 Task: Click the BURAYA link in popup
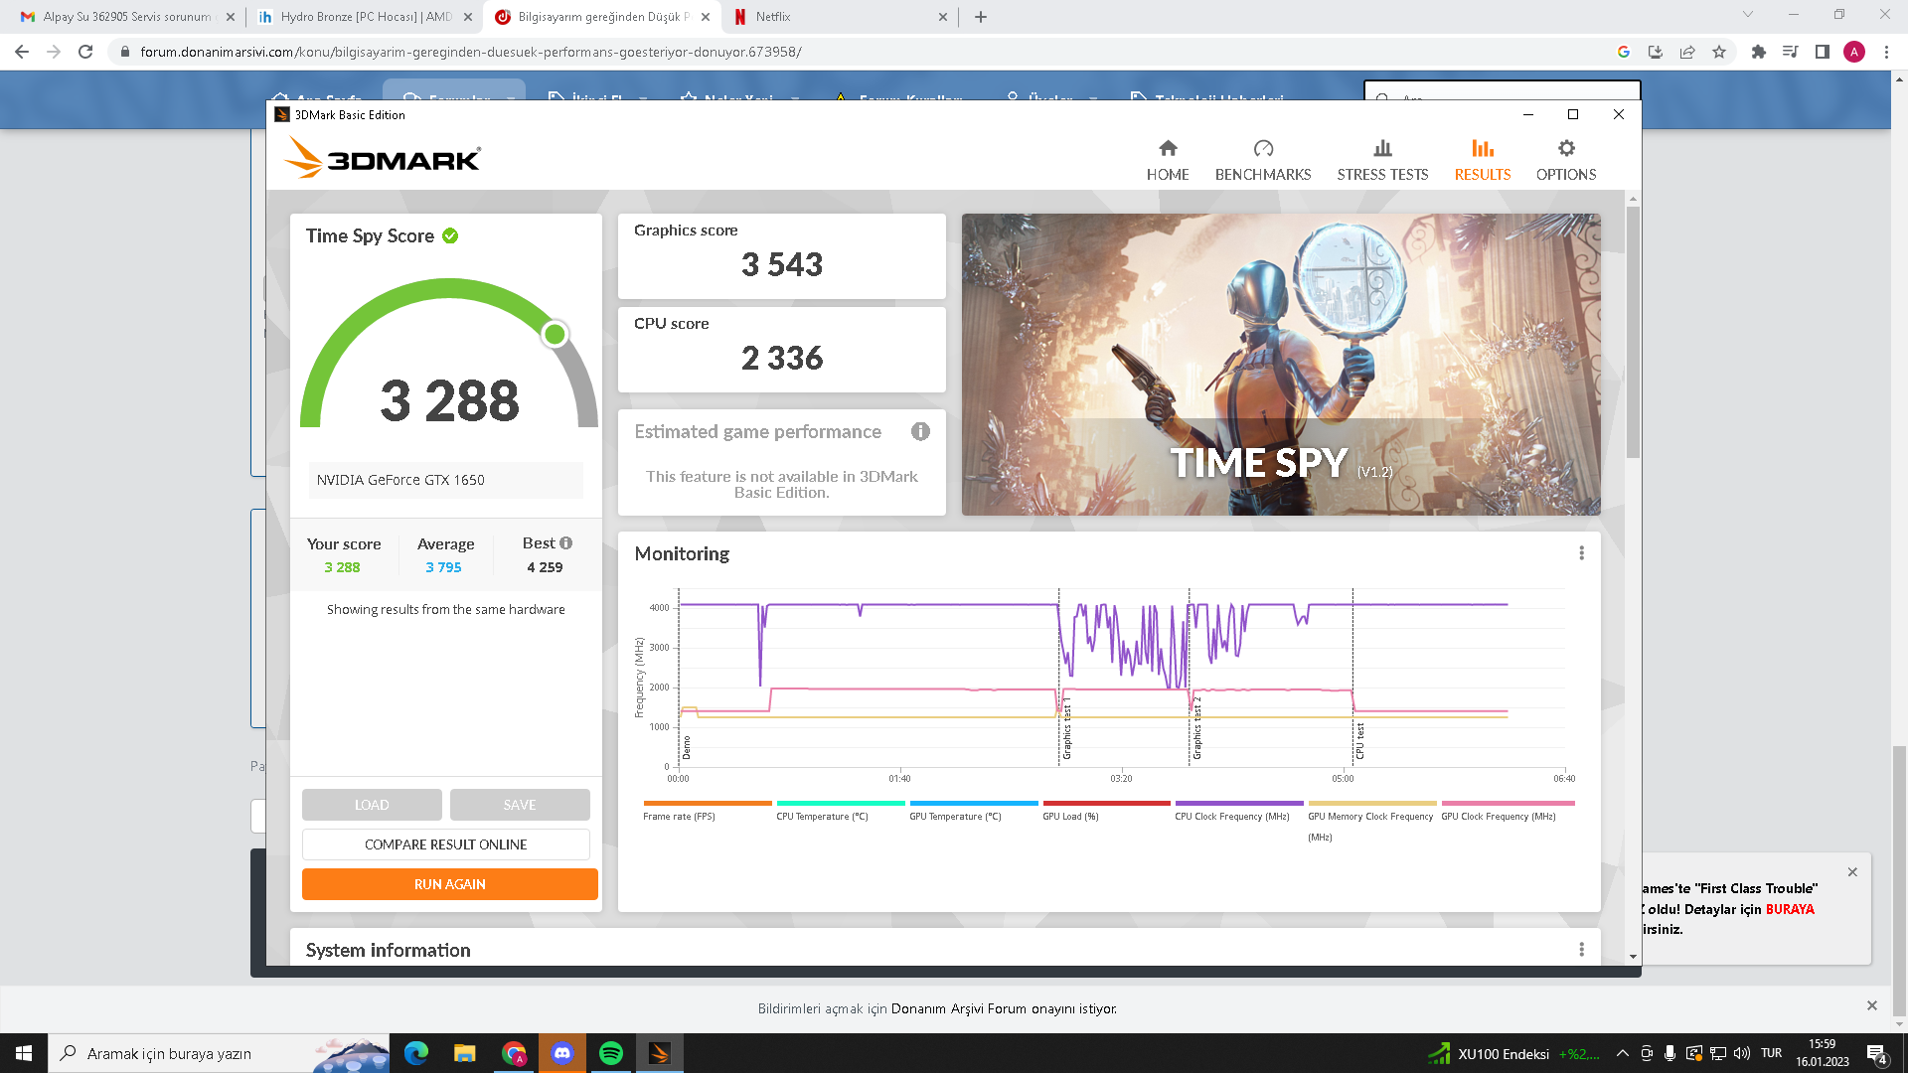click(1790, 909)
